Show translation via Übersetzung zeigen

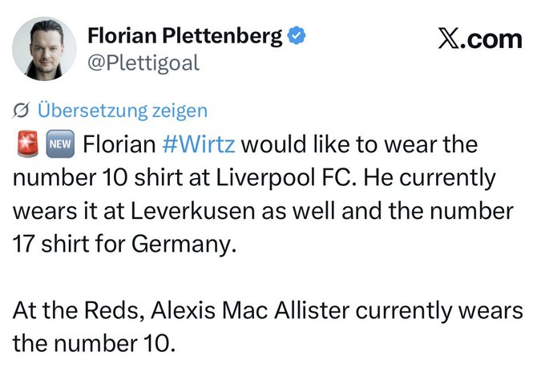coord(123,111)
